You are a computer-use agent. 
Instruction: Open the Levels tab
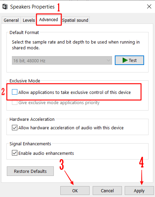(x=29, y=20)
